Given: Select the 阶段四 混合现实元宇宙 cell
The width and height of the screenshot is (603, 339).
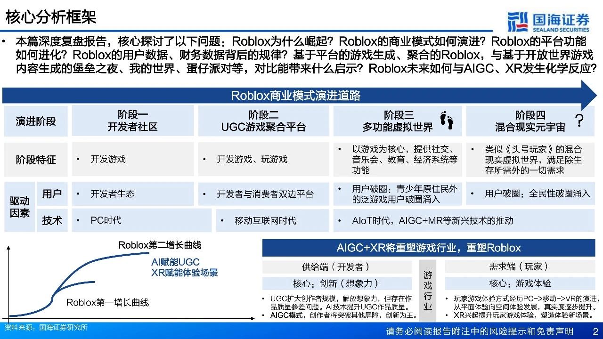Looking at the screenshot, I should pyautogui.click(x=530, y=121).
